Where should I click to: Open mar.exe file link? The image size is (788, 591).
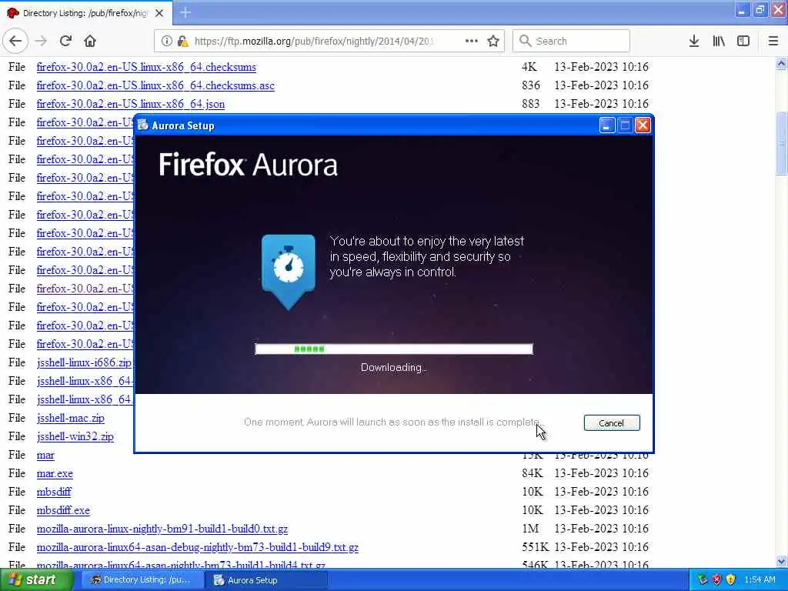click(55, 473)
